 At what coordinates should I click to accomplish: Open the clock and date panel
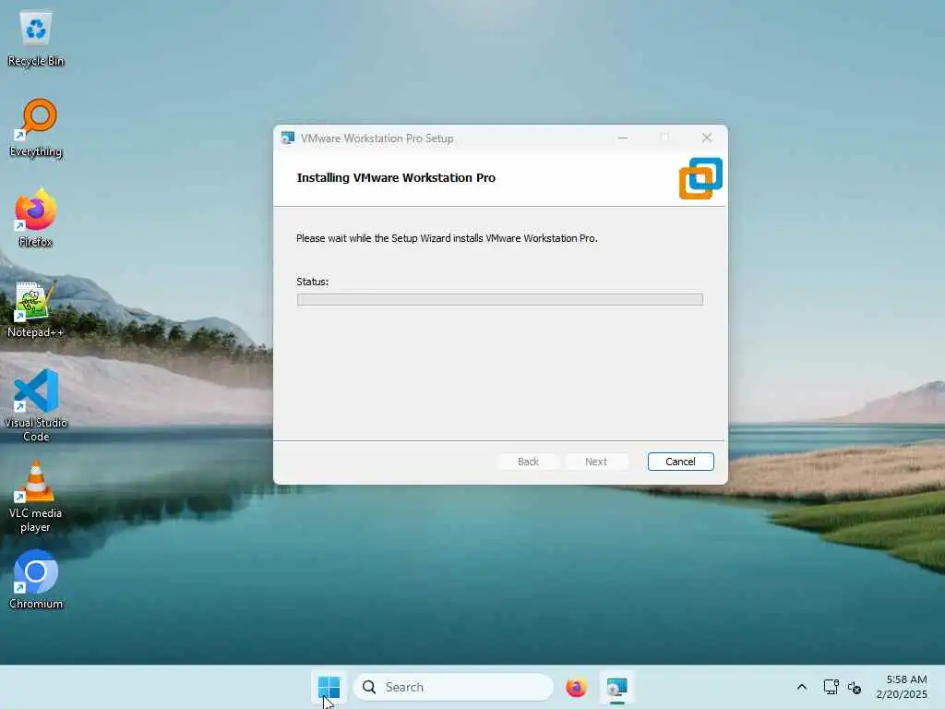click(x=902, y=687)
